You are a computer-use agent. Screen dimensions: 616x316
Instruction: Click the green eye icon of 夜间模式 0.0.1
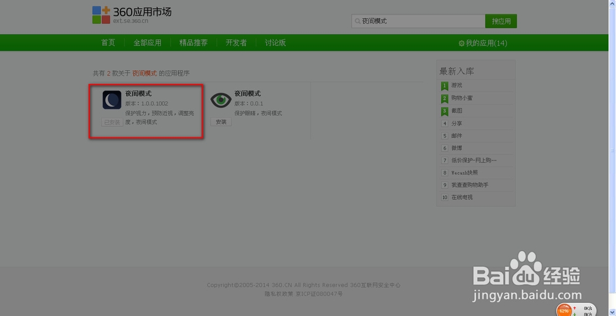coord(221,100)
